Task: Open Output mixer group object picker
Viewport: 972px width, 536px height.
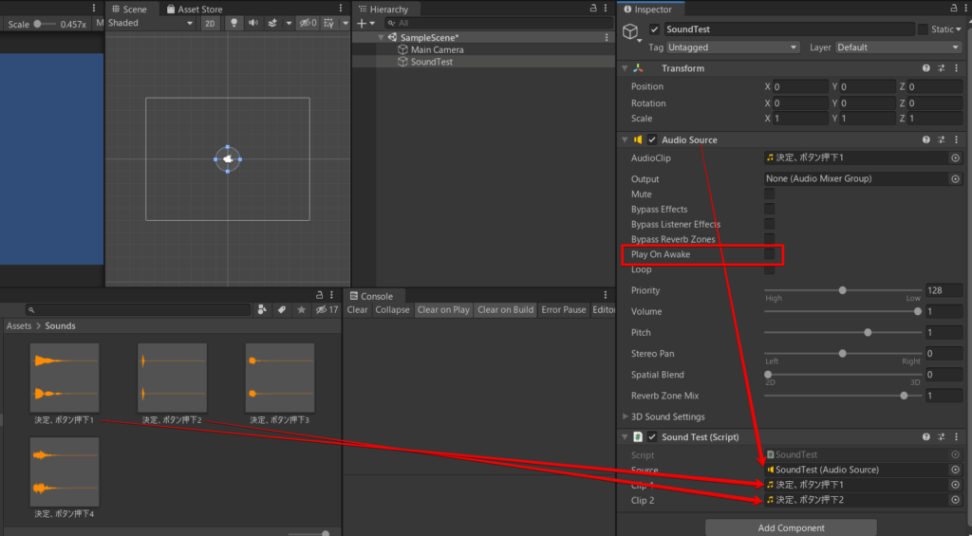Action: click(x=955, y=178)
